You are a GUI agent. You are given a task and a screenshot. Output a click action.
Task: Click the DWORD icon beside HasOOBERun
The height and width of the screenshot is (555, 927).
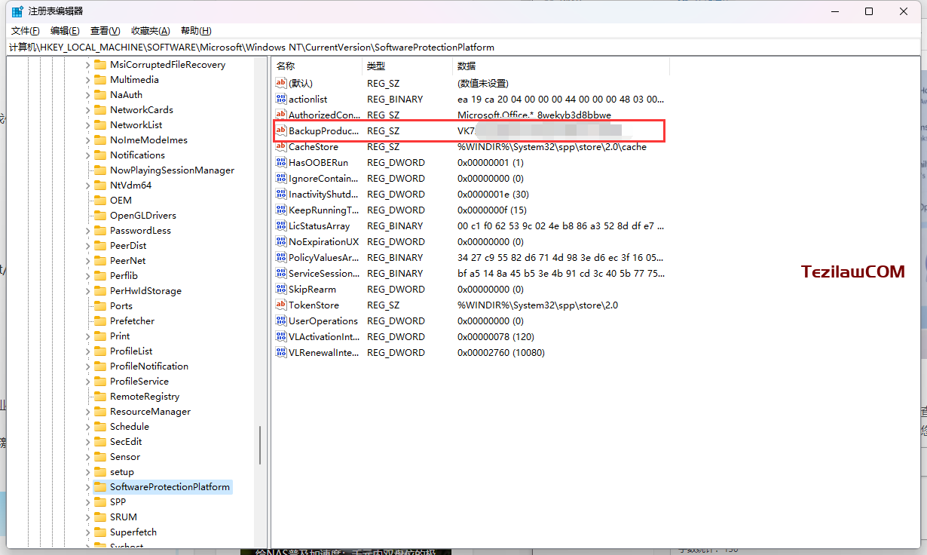(x=281, y=162)
